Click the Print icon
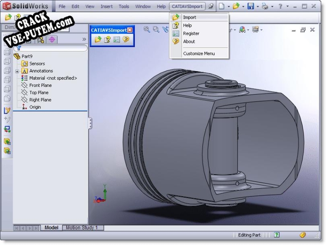 coord(265,6)
